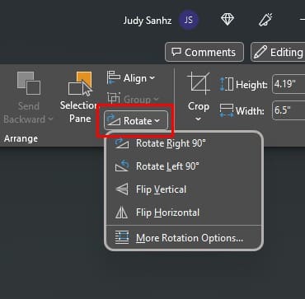Open the Group dropdown
The height and width of the screenshot is (299, 305).
pos(133,99)
